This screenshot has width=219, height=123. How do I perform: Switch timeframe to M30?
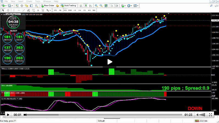coord(70,10)
